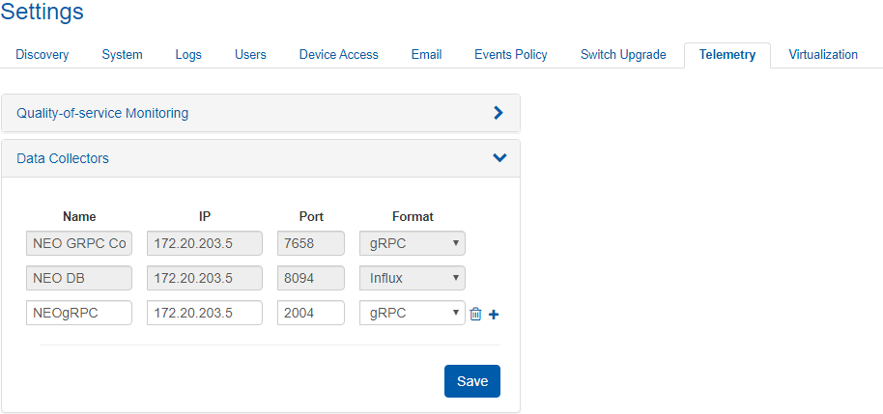
Task: Open Format dropdown for NEO DB row
Action: point(413,278)
